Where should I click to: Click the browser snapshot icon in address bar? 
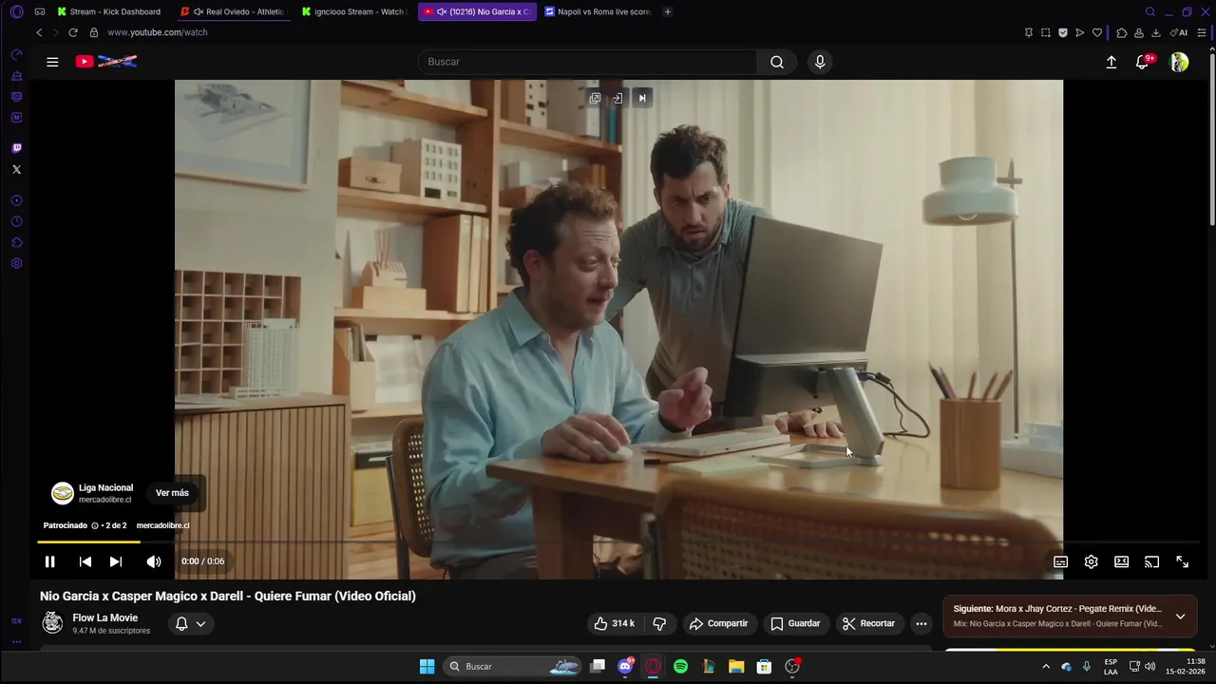[1046, 32]
